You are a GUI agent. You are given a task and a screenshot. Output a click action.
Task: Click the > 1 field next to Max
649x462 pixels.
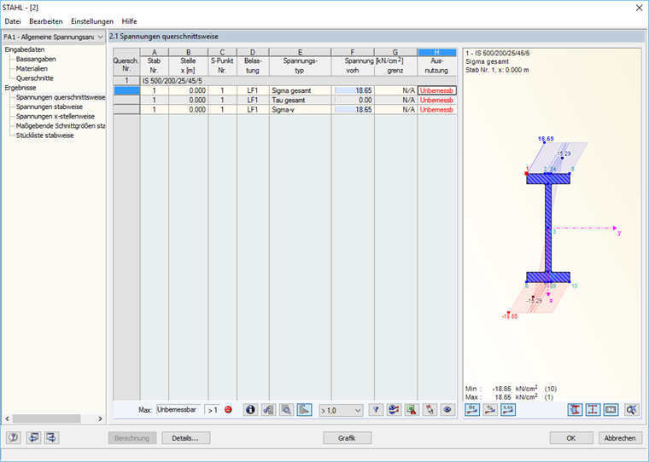tap(213, 410)
